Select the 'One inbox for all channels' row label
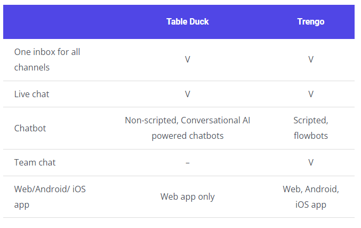The image size is (361, 228). [47, 60]
